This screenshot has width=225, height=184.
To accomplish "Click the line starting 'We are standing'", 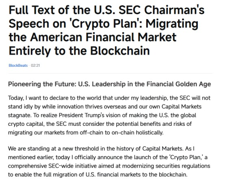I will (101, 149).
